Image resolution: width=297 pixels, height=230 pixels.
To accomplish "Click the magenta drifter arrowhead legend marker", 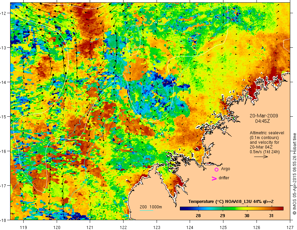I will [x=214, y=178].
